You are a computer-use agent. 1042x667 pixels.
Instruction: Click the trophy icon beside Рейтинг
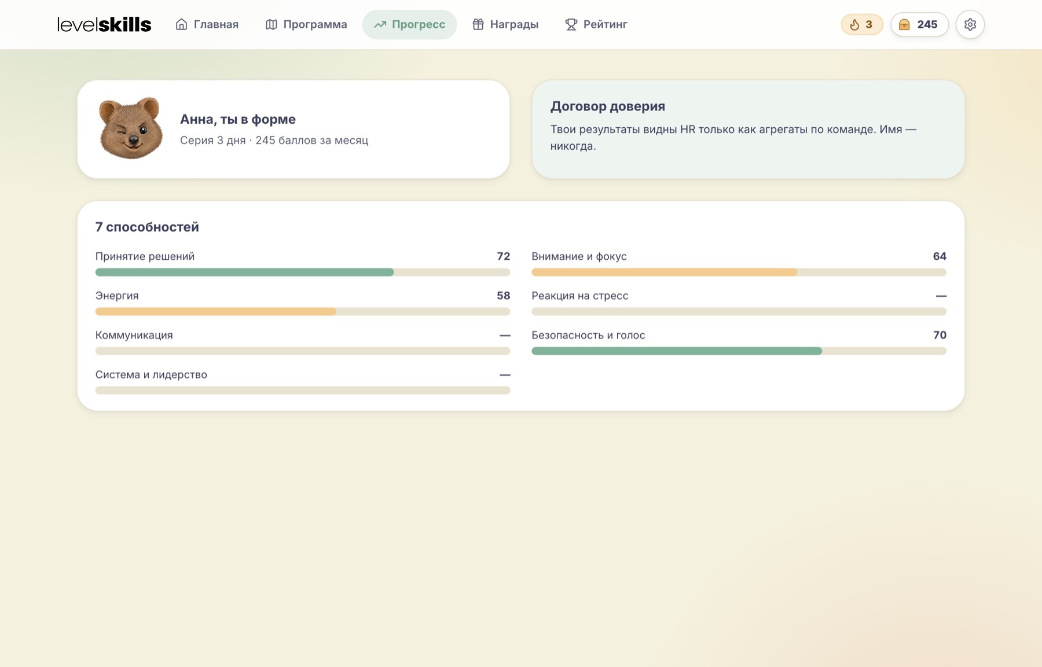571,24
